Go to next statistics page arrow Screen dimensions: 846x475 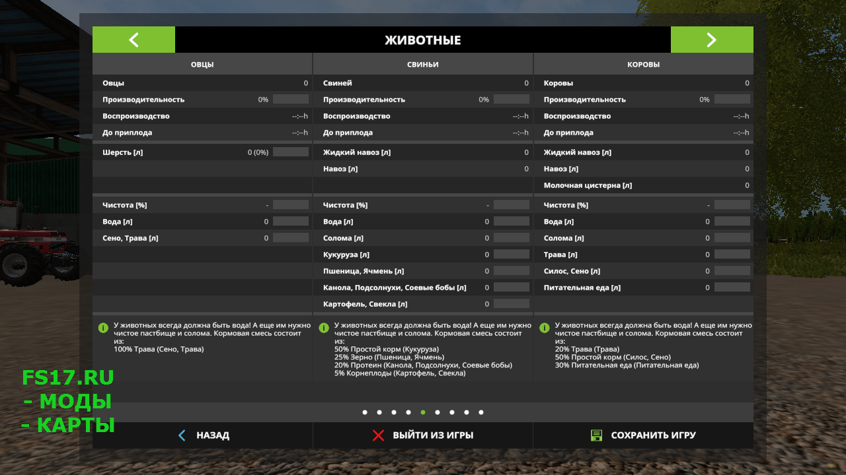click(712, 40)
